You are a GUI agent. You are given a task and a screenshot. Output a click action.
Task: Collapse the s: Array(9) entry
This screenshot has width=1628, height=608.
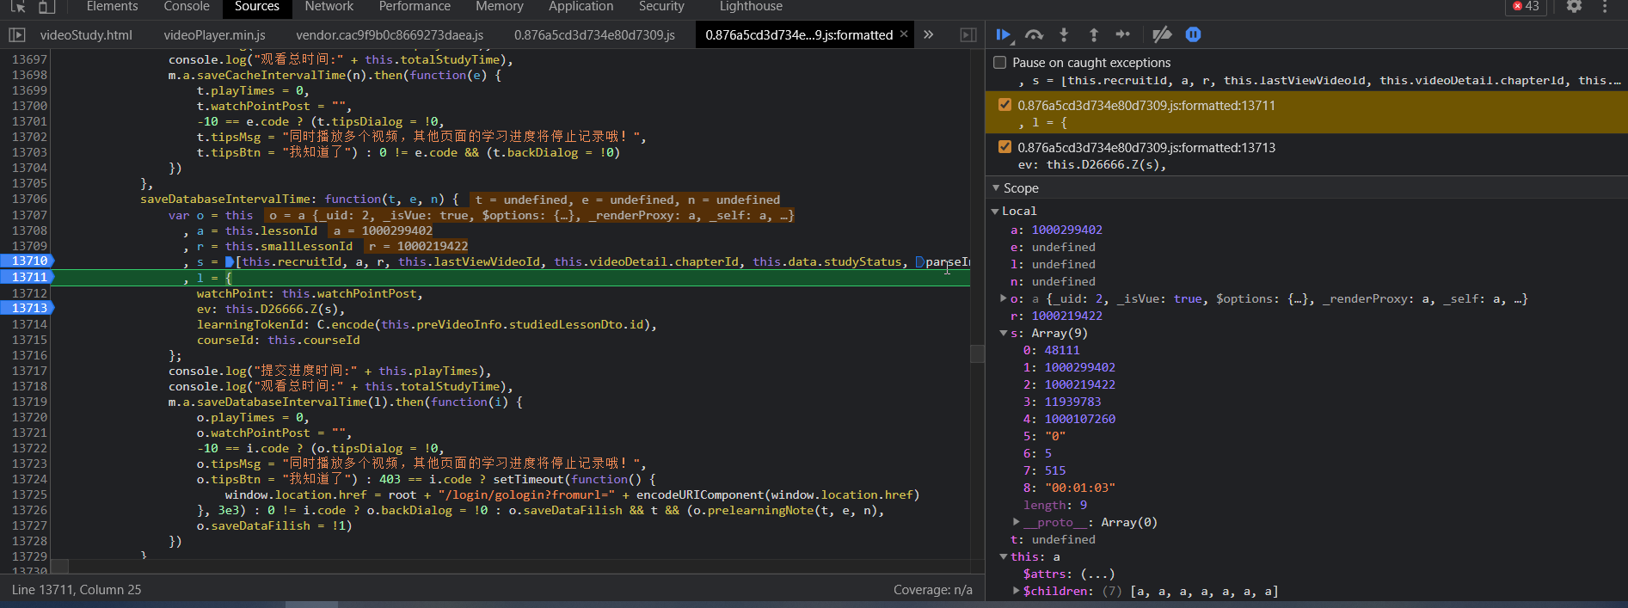pos(1004,333)
